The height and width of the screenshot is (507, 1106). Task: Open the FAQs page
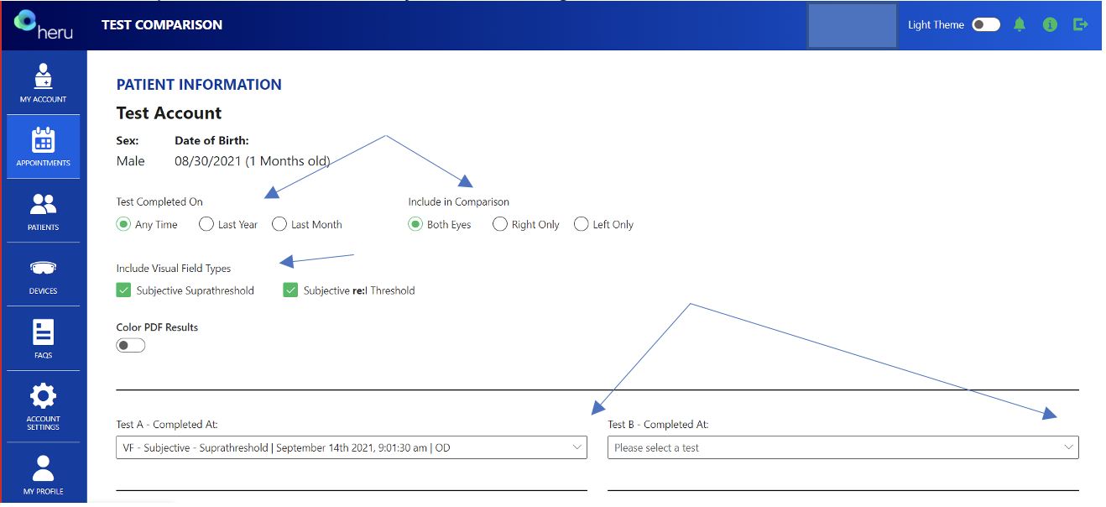44,338
